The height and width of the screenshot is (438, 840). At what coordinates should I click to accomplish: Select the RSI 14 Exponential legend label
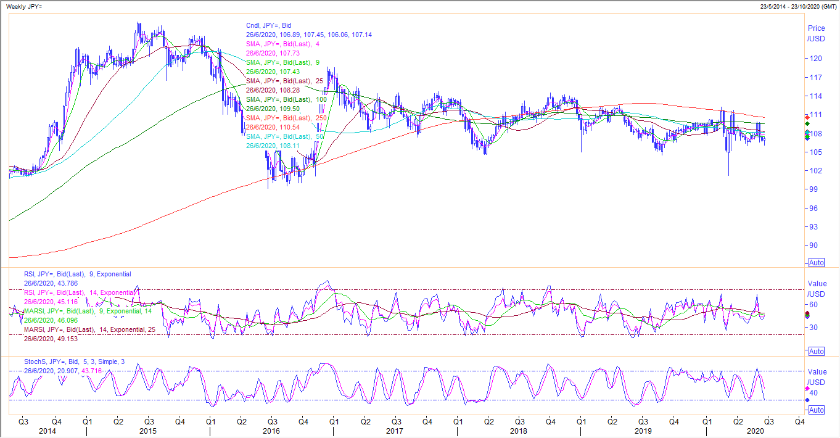point(79,292)
